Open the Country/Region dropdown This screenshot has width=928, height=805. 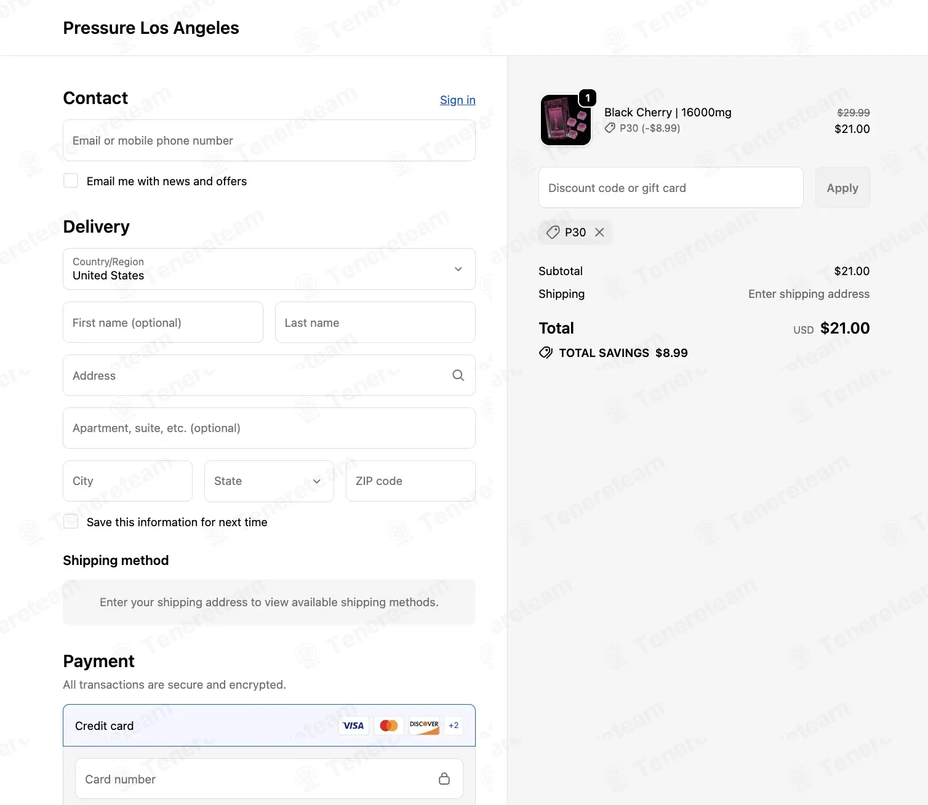(x=269, y=269)
